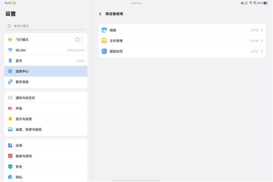Tap the search magnifier icon
The image size is (273, 182).
9,26
